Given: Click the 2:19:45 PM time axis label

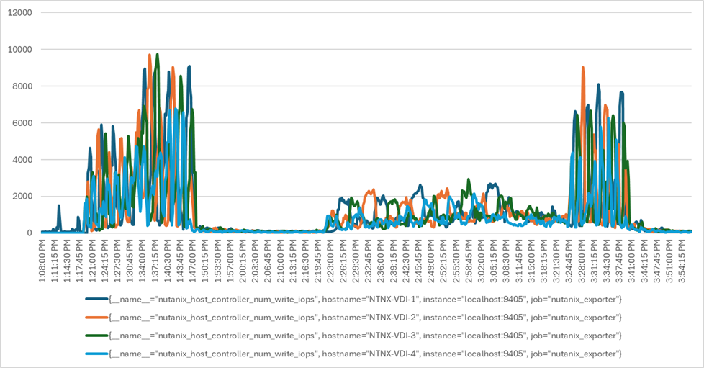Looking at the screenshot, I should click(318, 261).
